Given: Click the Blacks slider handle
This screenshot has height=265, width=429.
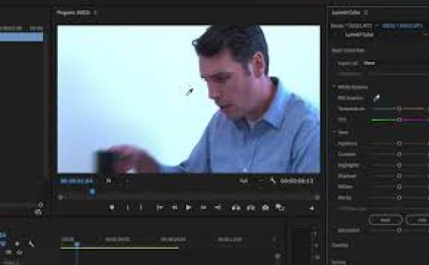Looking at the screenshot, I should [399, 197].
